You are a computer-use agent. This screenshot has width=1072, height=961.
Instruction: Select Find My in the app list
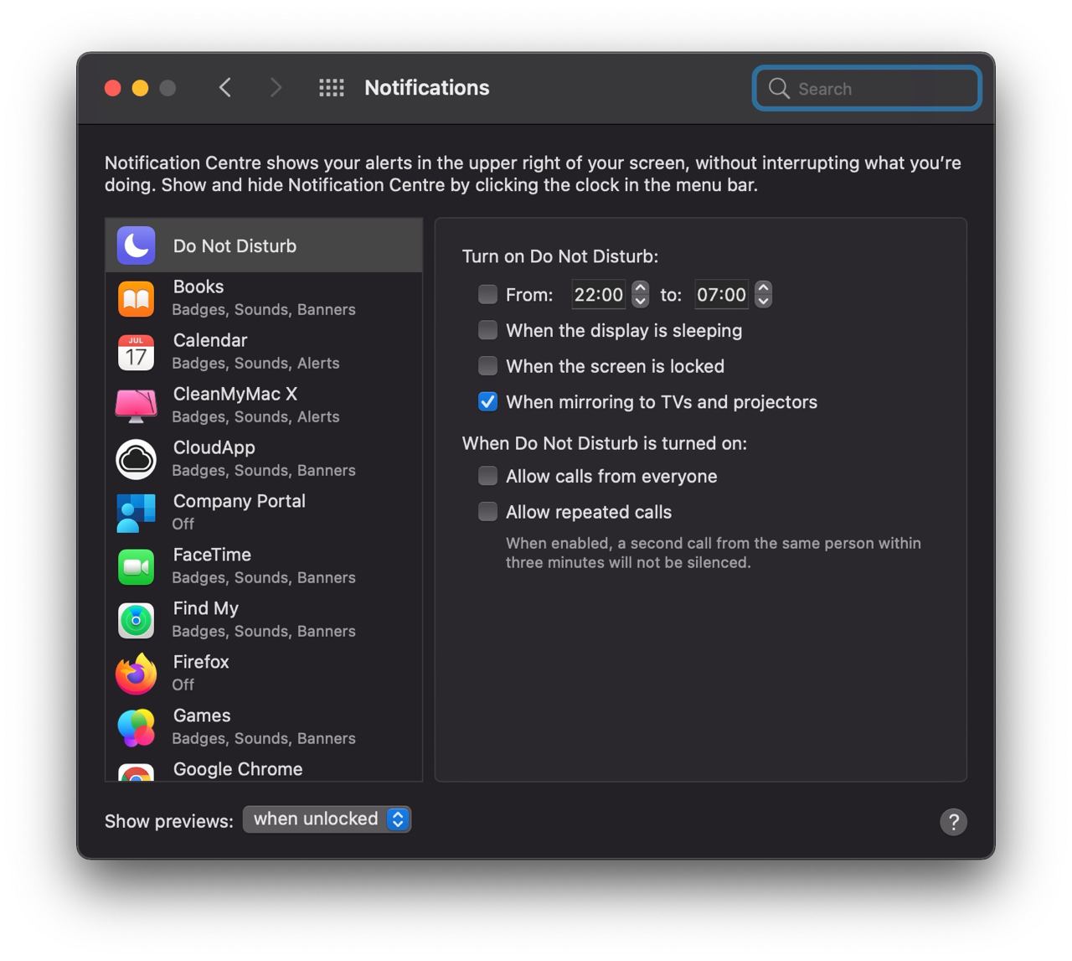(264, 621)
